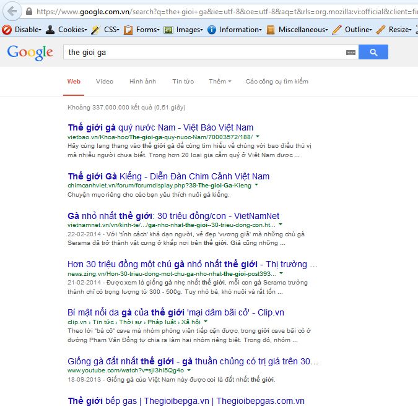Screen dimensions: 418x407
Task: Click the vietbao.vn green URL text
Action: pyautogui.click(x=160, y=137)
